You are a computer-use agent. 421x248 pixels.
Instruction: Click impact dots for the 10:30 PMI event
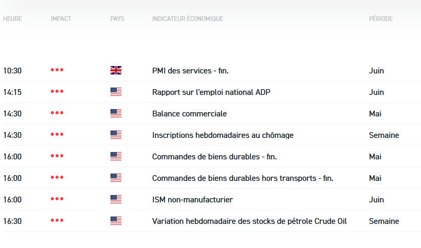tap(57, 70)
